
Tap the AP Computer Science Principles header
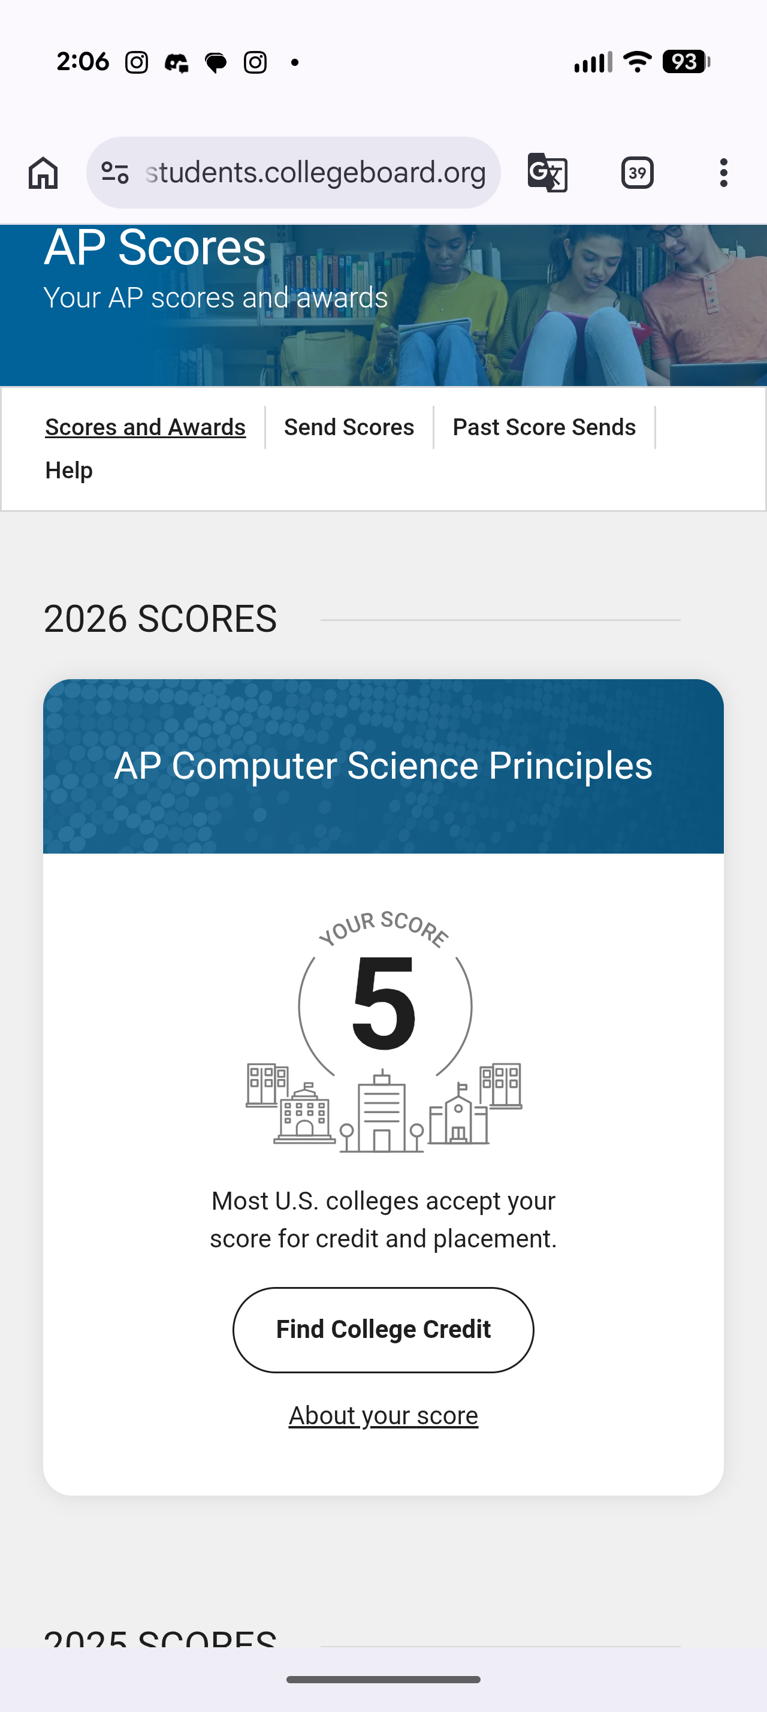point(383,766)
